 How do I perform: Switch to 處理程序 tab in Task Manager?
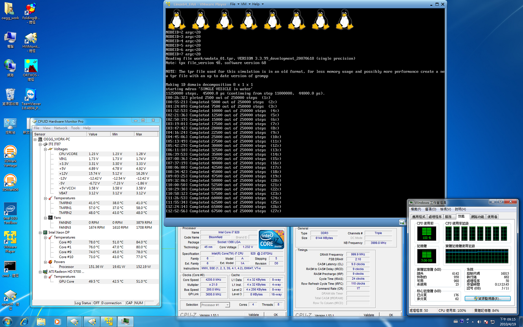(435, 217)
